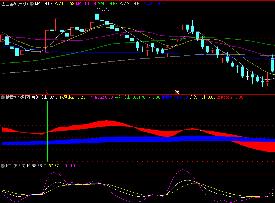Viewport: 275px width, 203px height.
Task: Click the red S marker below the candlesticks
Action: click(x=46, y=92)
